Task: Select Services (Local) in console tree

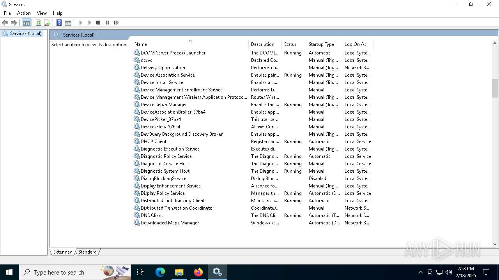Action: pos(22,33)
